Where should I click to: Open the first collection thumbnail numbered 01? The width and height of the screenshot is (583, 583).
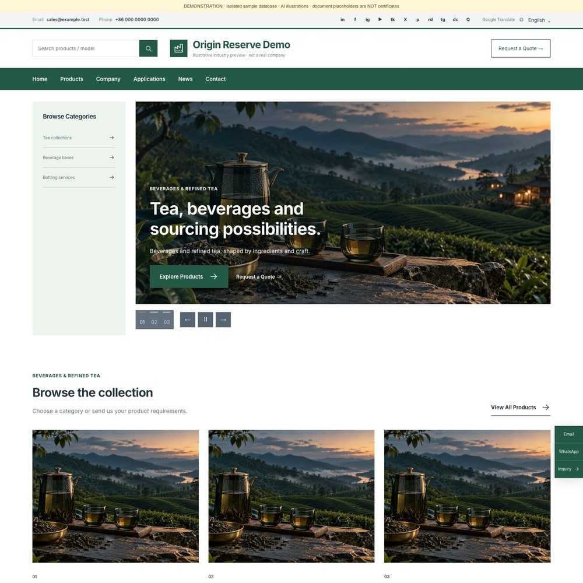tap(115, 496)
